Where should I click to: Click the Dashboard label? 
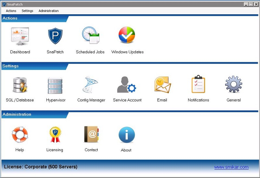click(20, 52)
